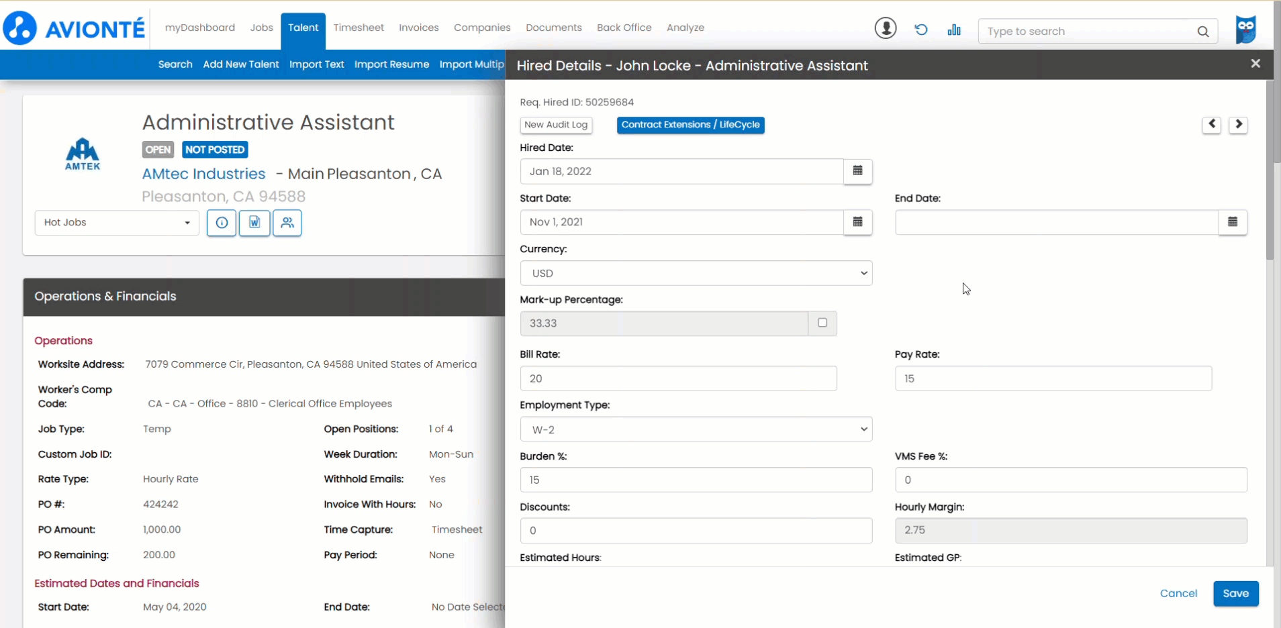Click the people contacts icon button
Viewport: 1281px width, 628px height.
click(287, 223)
